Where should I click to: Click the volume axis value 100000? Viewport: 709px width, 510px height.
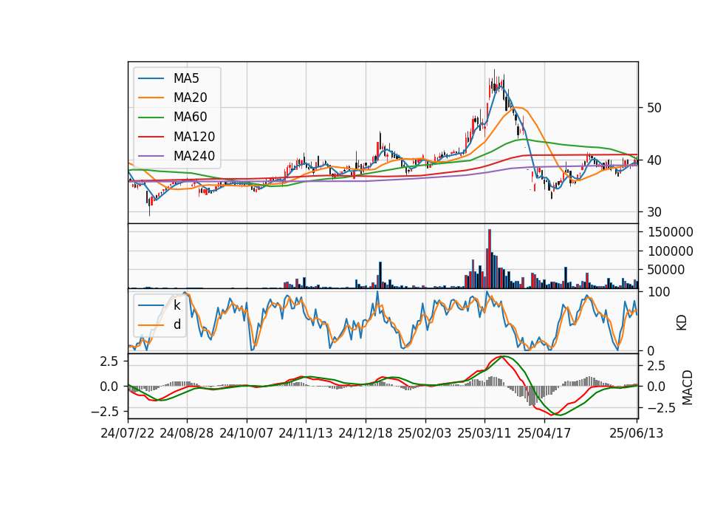click(671, 251)
